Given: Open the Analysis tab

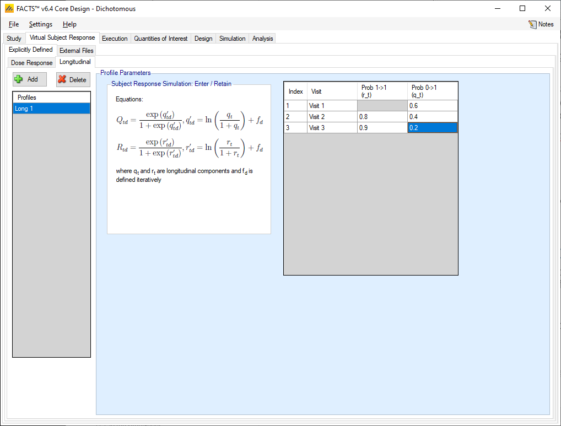Looking at the screenshot, I should click(262, 39).
